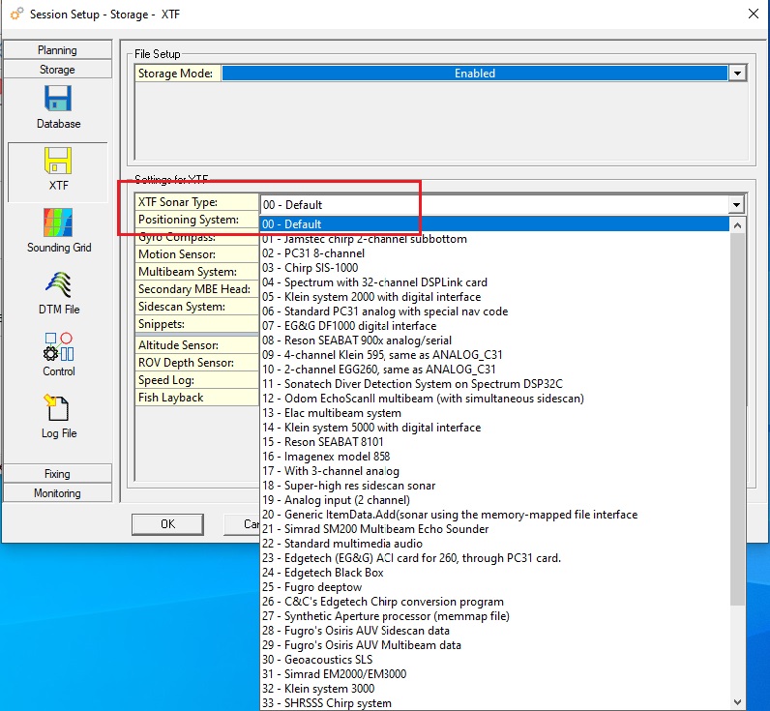Select 22 - Standard multimedia audio
The height and width of the screenshot is (711, 770).
tap(494, 543)
